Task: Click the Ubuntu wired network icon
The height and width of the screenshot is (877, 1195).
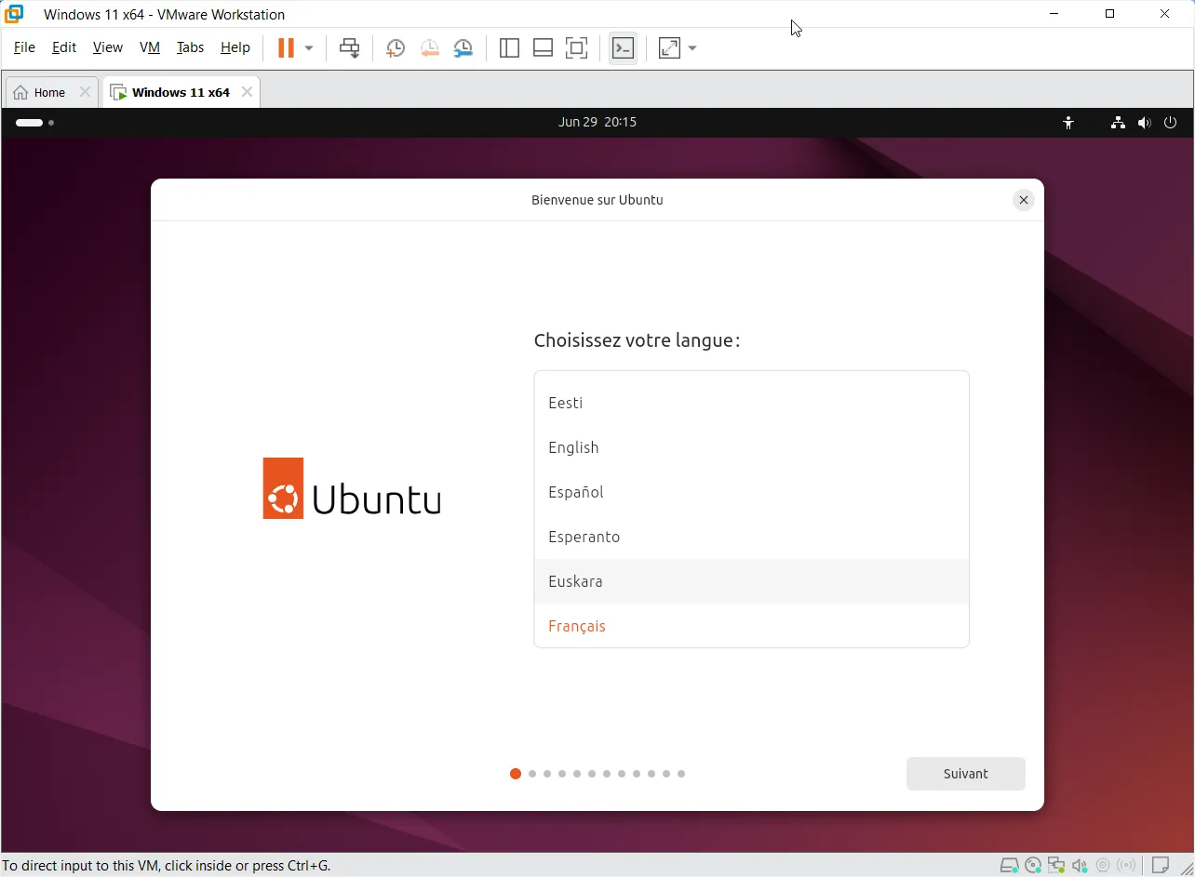Action: pos(1118,122)
